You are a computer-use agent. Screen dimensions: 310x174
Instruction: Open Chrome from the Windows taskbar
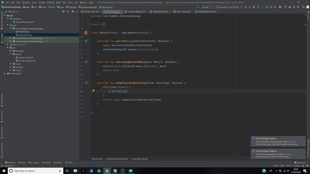(115, 171)
